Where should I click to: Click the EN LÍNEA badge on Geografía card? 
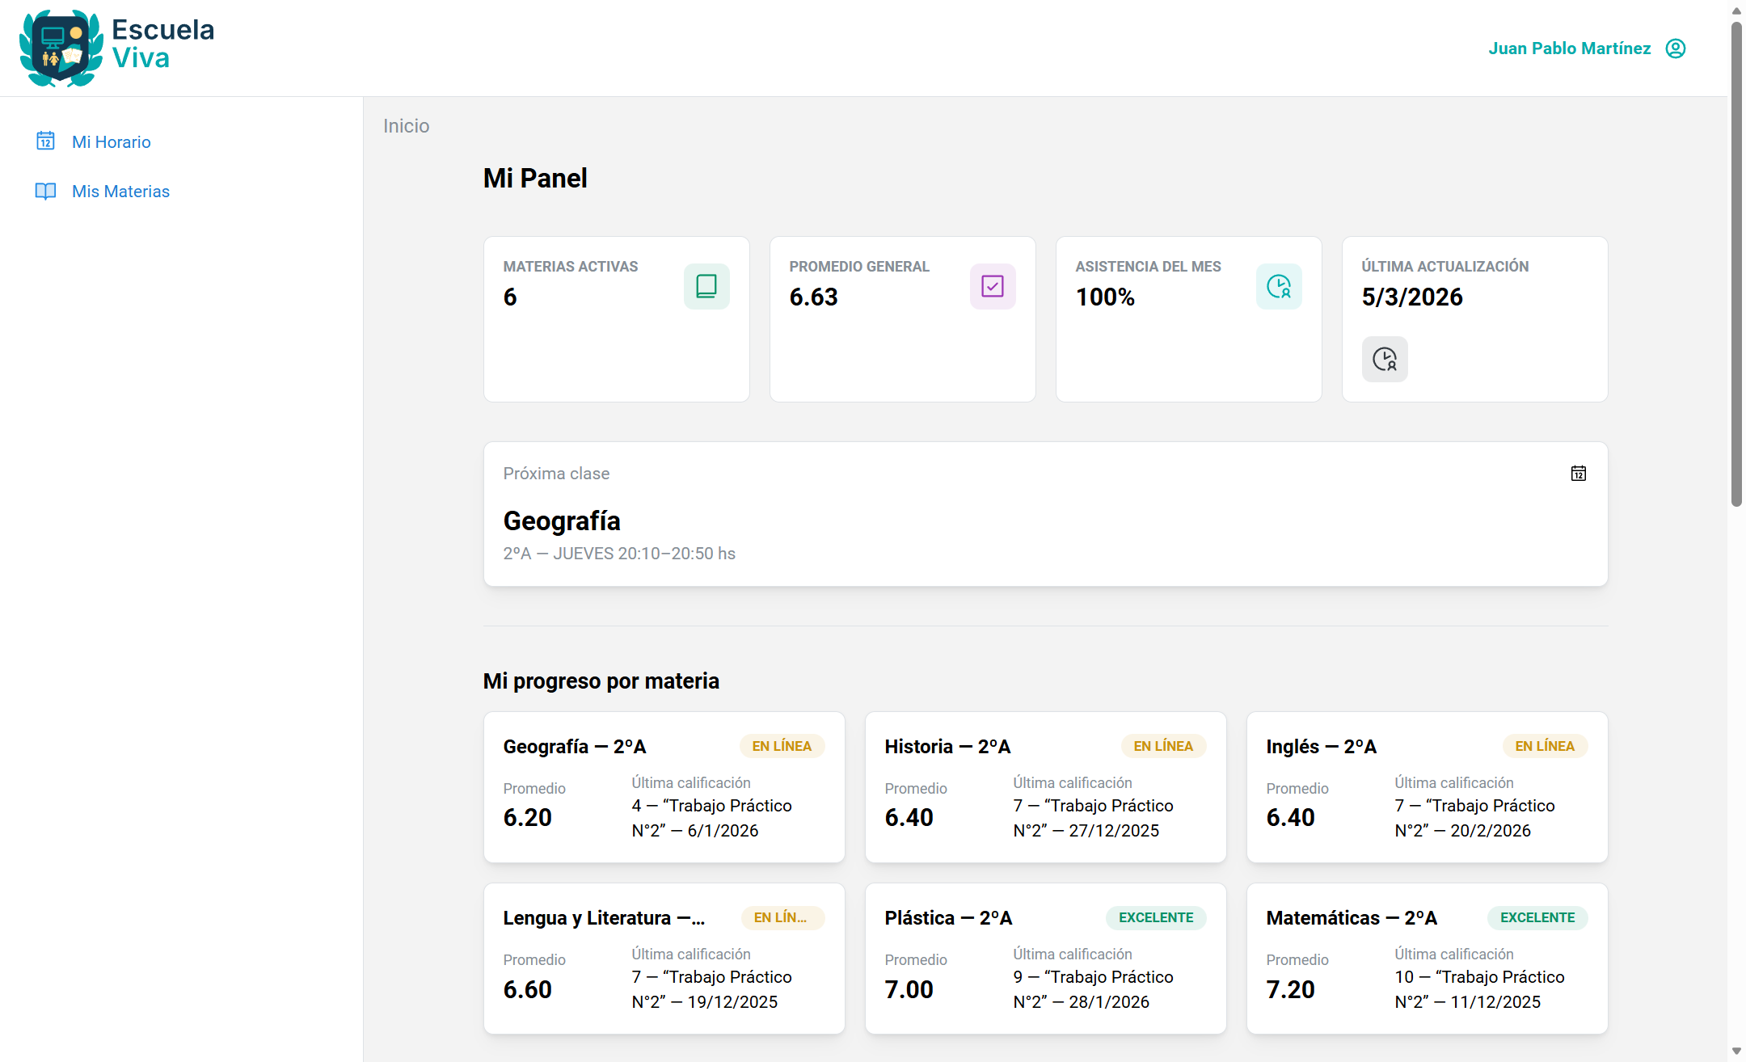point(782,746)
